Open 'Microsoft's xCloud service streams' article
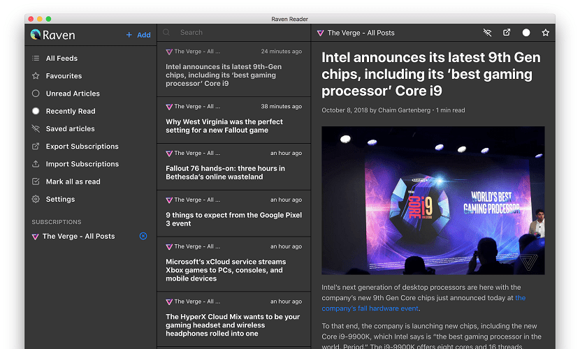The image size is (580, 349). (x=234, y=265)
